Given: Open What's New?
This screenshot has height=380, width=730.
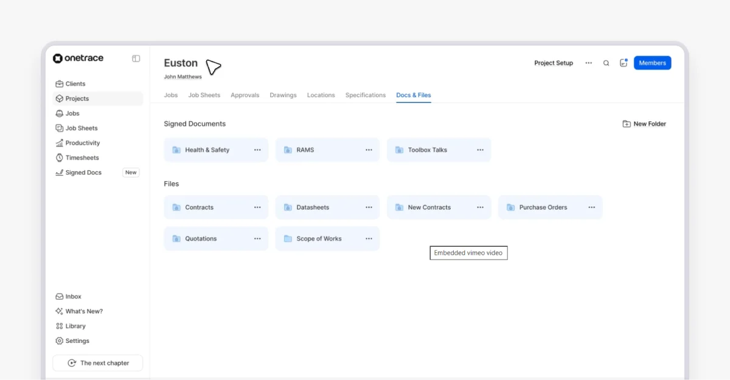Looking at the screenshot, I should 97,311.
